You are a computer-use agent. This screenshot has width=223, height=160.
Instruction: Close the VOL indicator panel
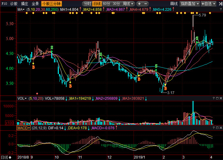221,98
